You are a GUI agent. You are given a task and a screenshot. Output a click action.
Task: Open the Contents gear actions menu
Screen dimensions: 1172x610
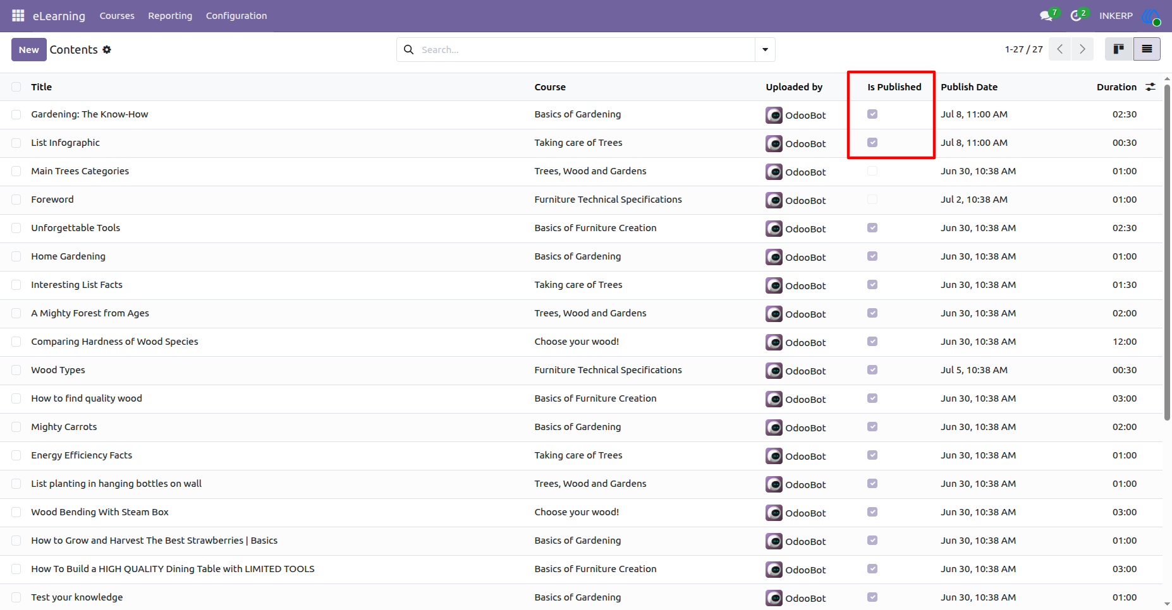(x=107, y=49)
